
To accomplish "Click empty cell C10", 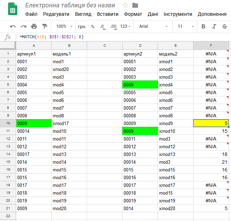I will coord(105,123).
